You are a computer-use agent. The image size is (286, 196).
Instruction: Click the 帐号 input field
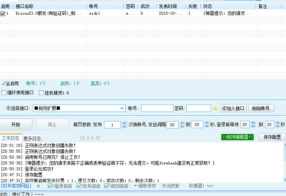tap(157, 108)
